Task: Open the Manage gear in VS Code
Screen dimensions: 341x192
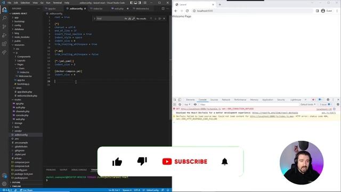Action: click(x=4, y=183)
